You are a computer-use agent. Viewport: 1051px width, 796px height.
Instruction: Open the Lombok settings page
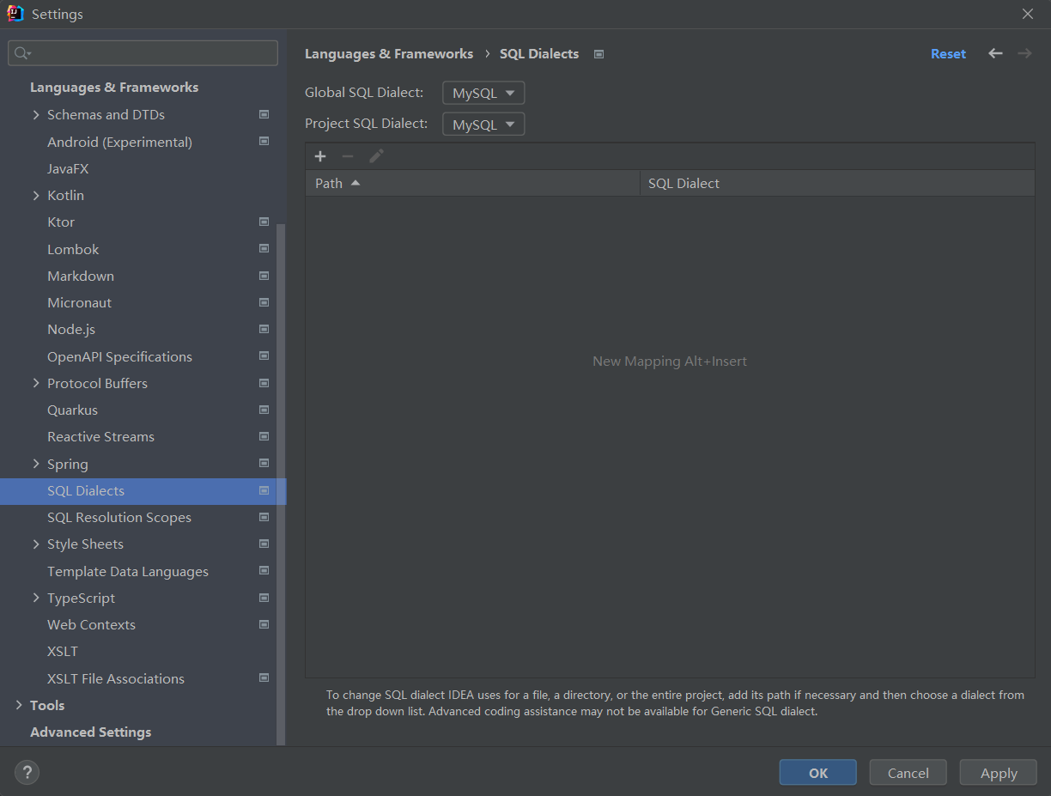tap(73, 249)
